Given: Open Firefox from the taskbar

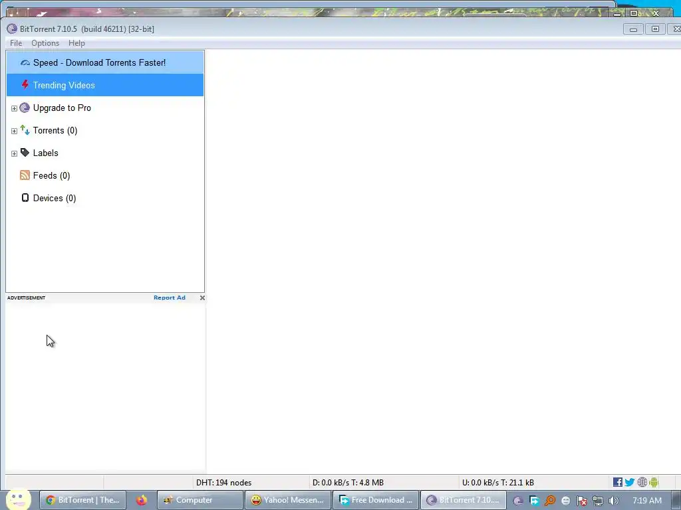Looking at the screenshot, I should click(x=142, y=500).
